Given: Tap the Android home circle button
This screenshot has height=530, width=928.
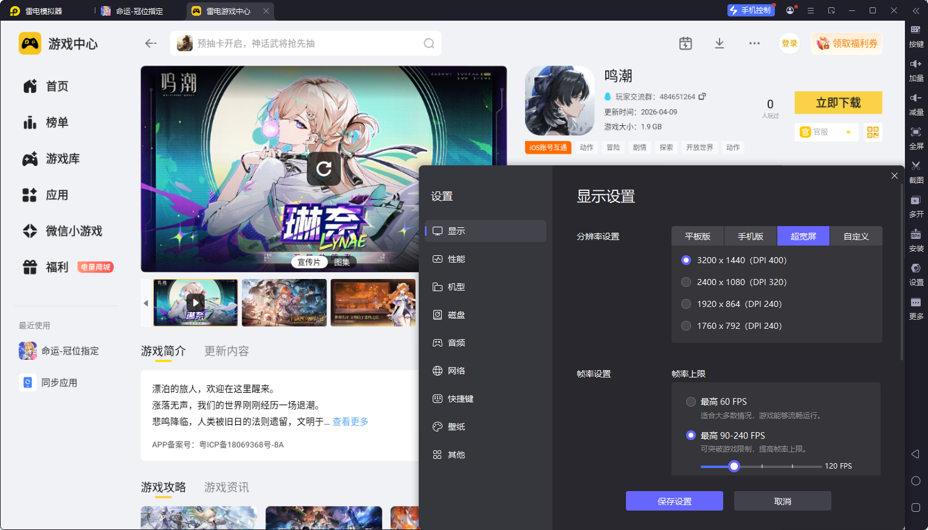Looking at the screenshot, I should [x=916, y=481].
